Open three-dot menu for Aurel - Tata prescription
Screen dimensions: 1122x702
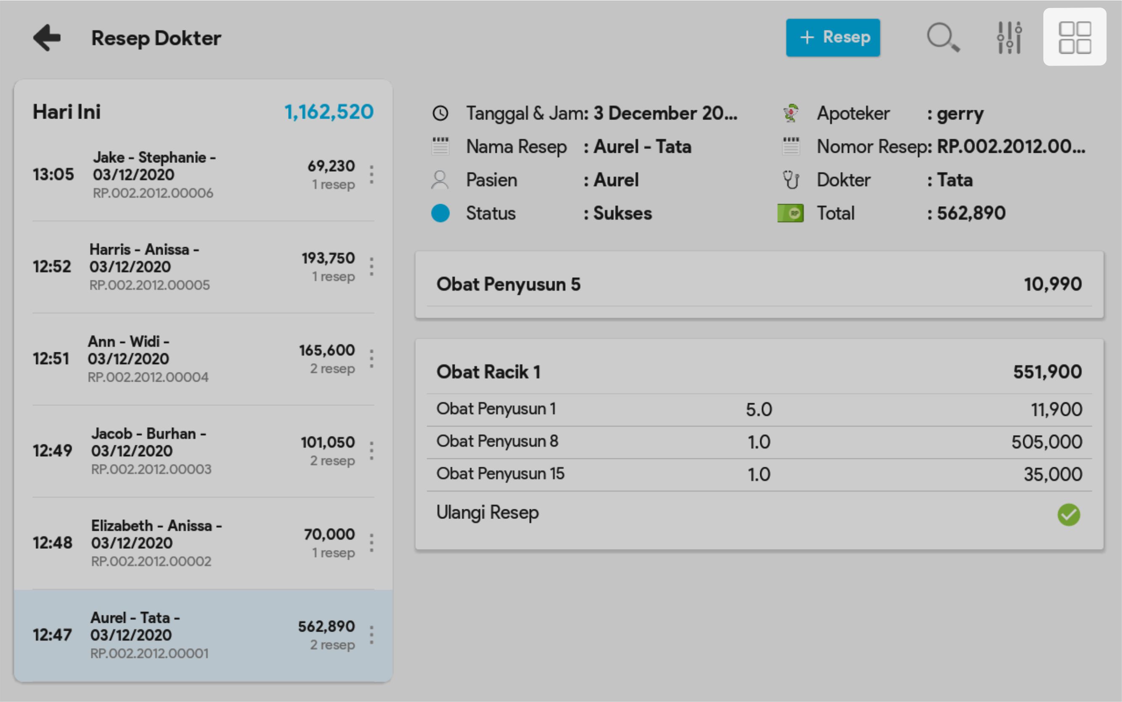[x=371, y=635]
